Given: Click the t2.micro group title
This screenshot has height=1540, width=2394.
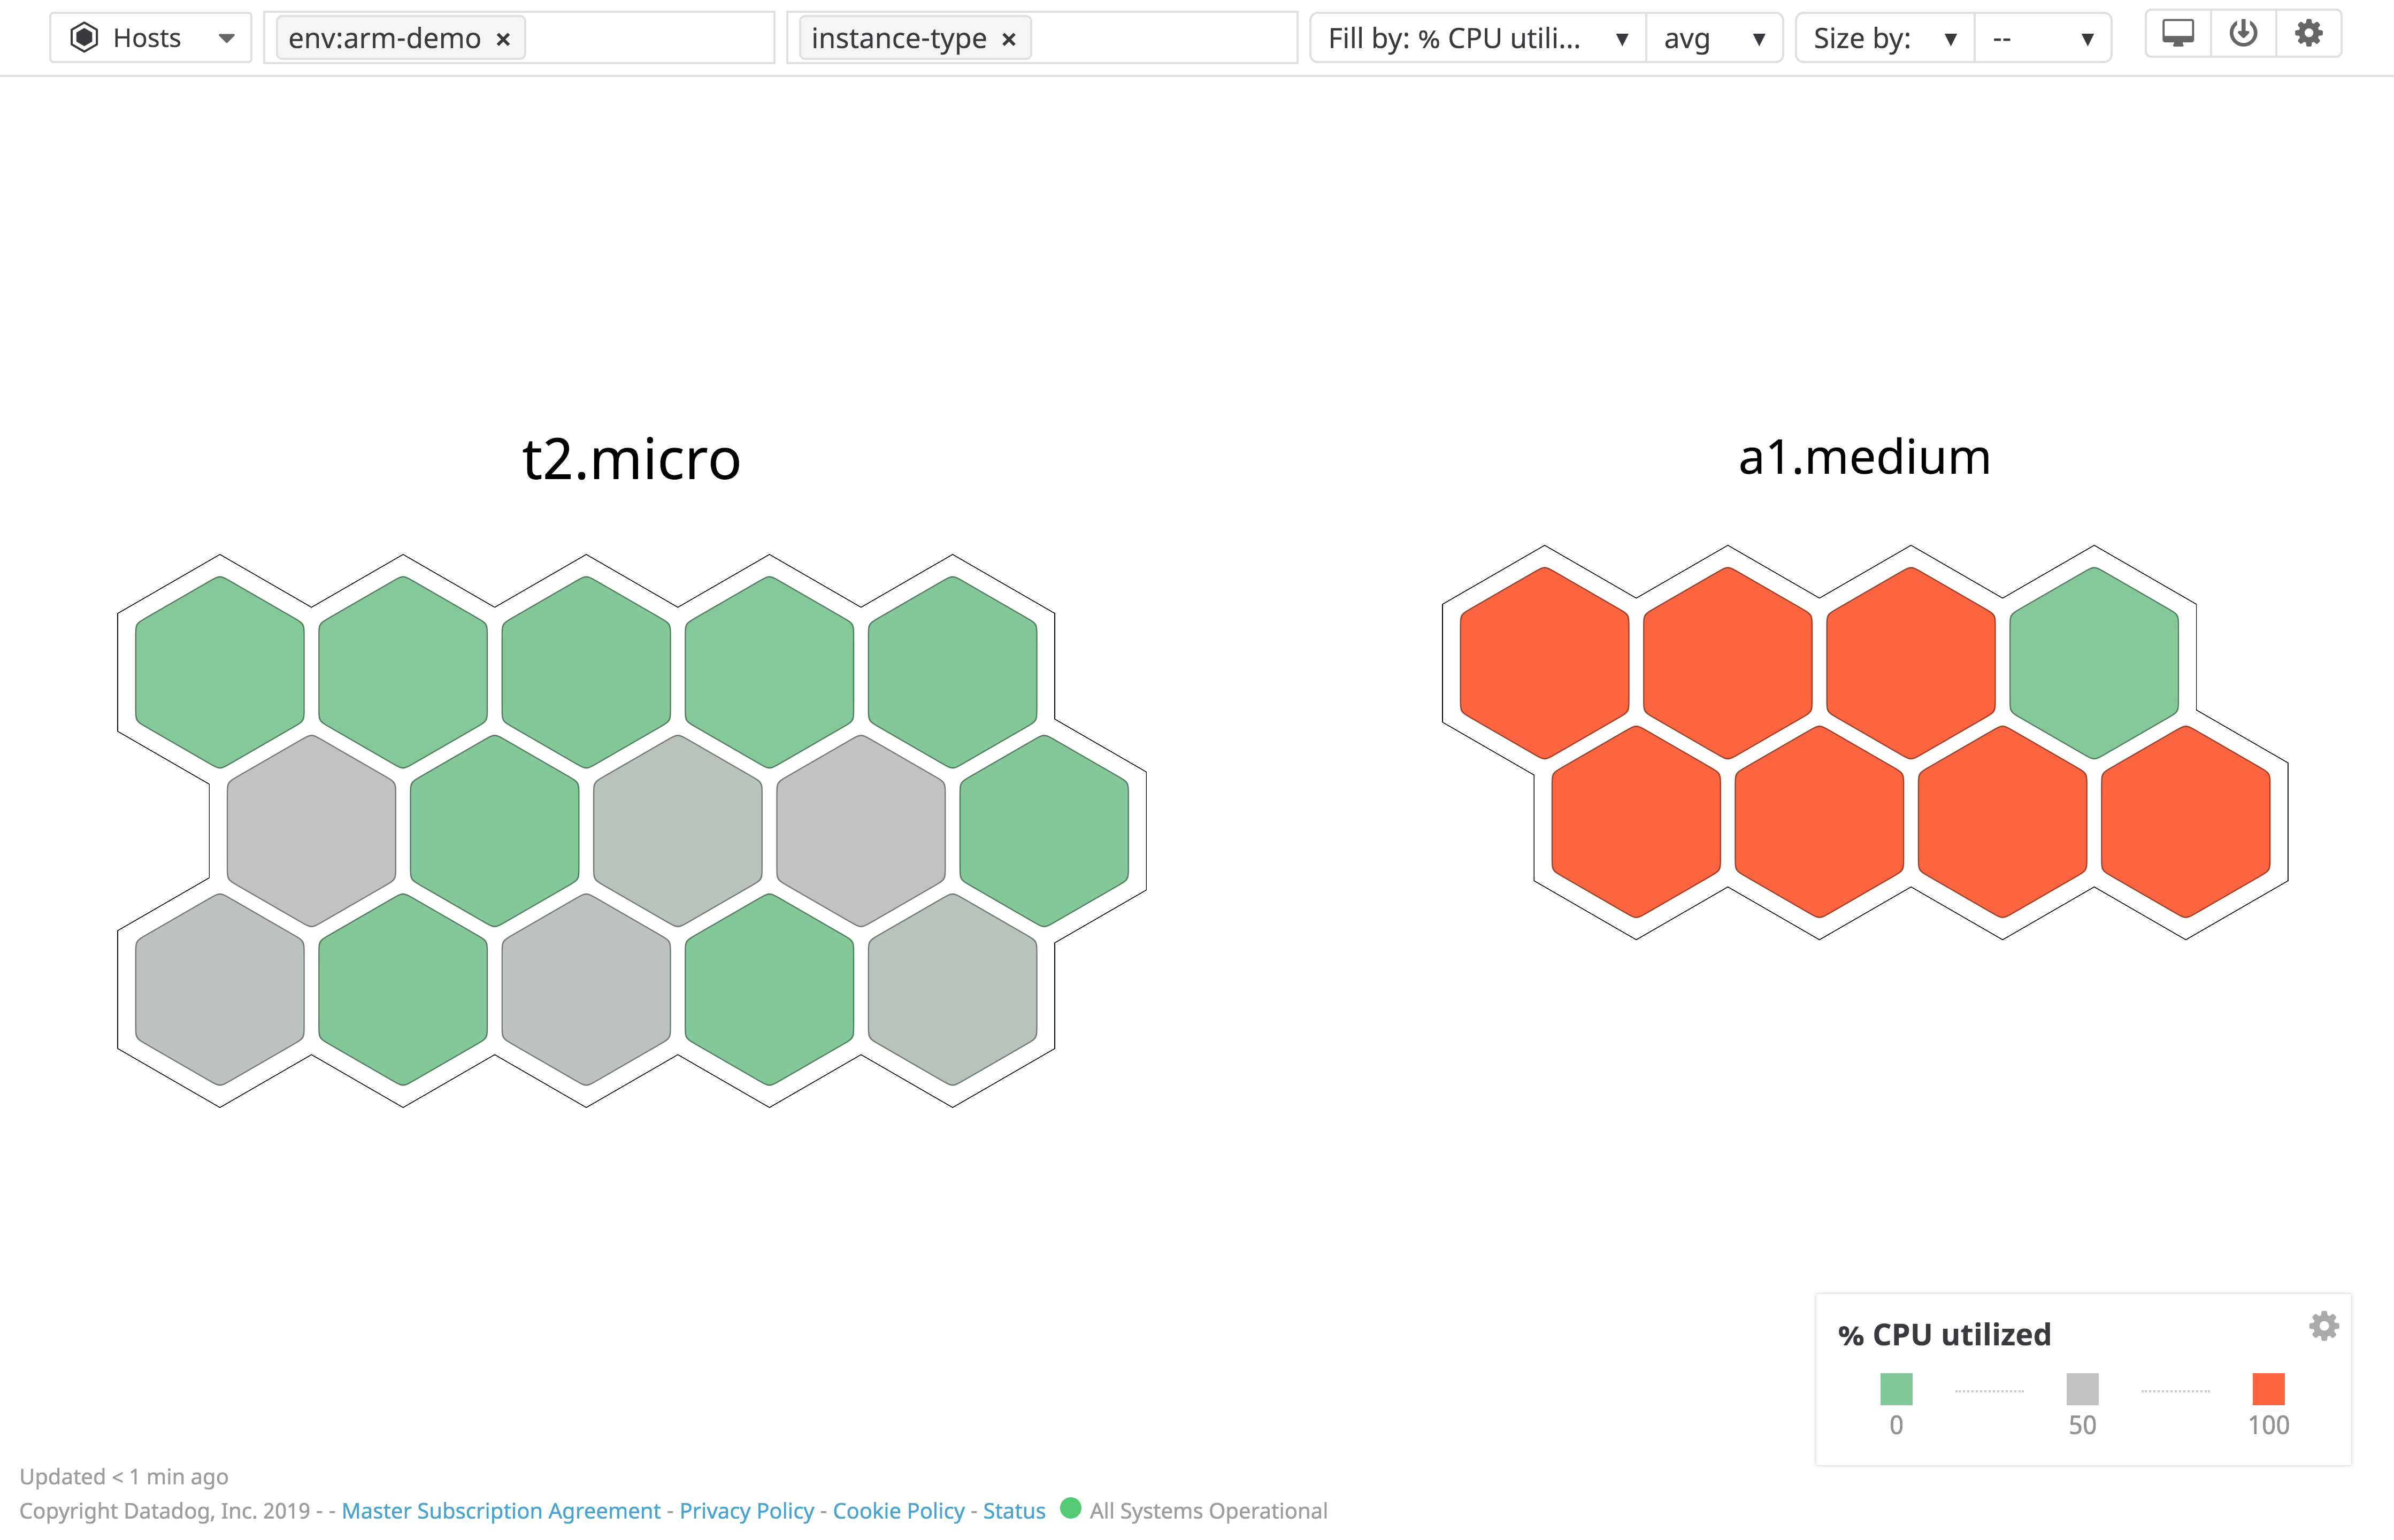Looking at the screenshot, I should click(631, 459).
